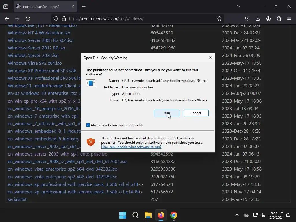Image resolution: width=296 pixels, height=222 pixels.
Task: Open Windows Server 2022.iso link
Action: pyautogui.click(x=33, y=55)
